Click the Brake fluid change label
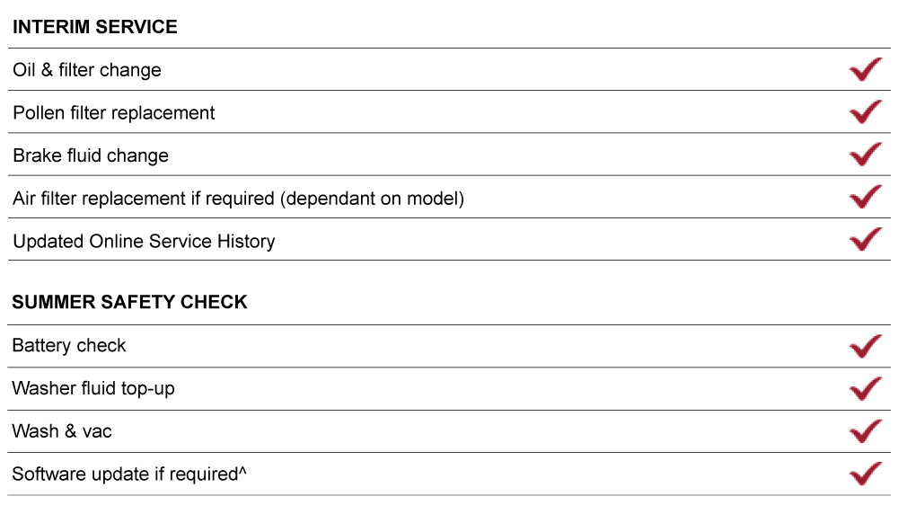Viewport: 898px width, 505px height. click(91, 155)
